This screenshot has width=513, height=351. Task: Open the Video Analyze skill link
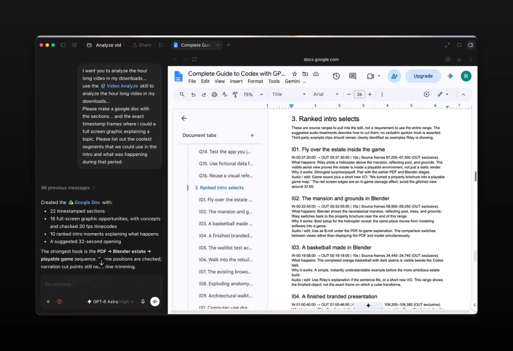pos(119,86)
